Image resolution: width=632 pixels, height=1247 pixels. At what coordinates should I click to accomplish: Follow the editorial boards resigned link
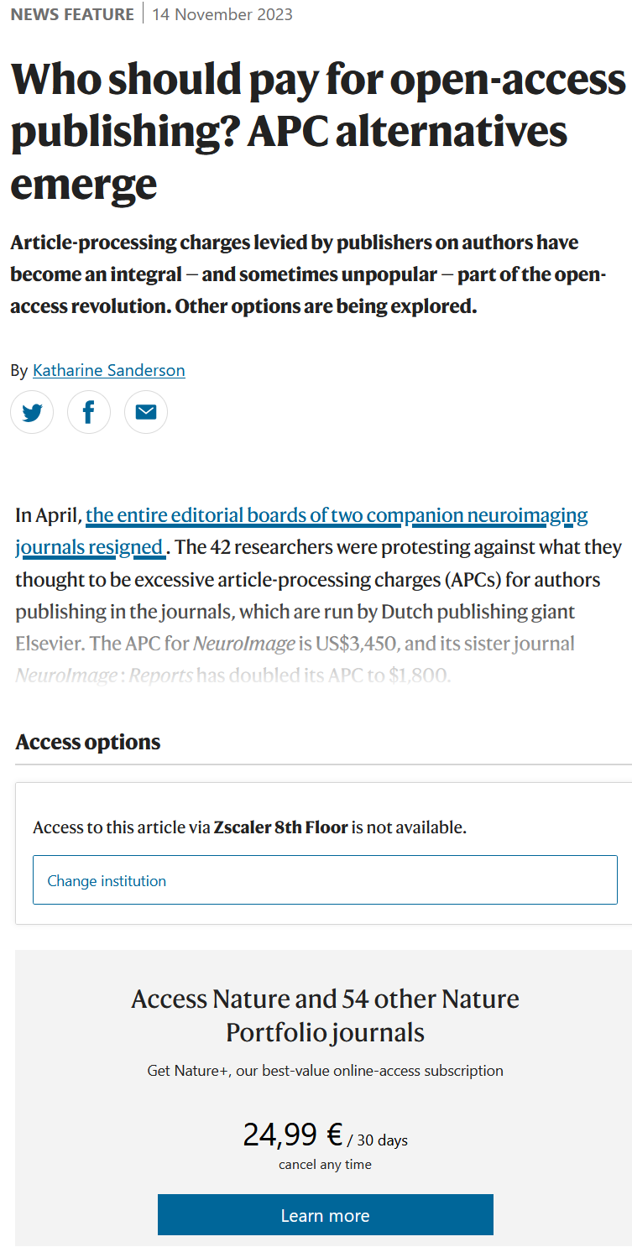(336, 515)
